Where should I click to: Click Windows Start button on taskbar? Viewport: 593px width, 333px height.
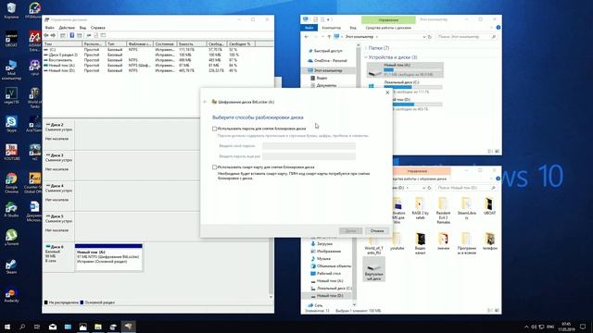6,327
